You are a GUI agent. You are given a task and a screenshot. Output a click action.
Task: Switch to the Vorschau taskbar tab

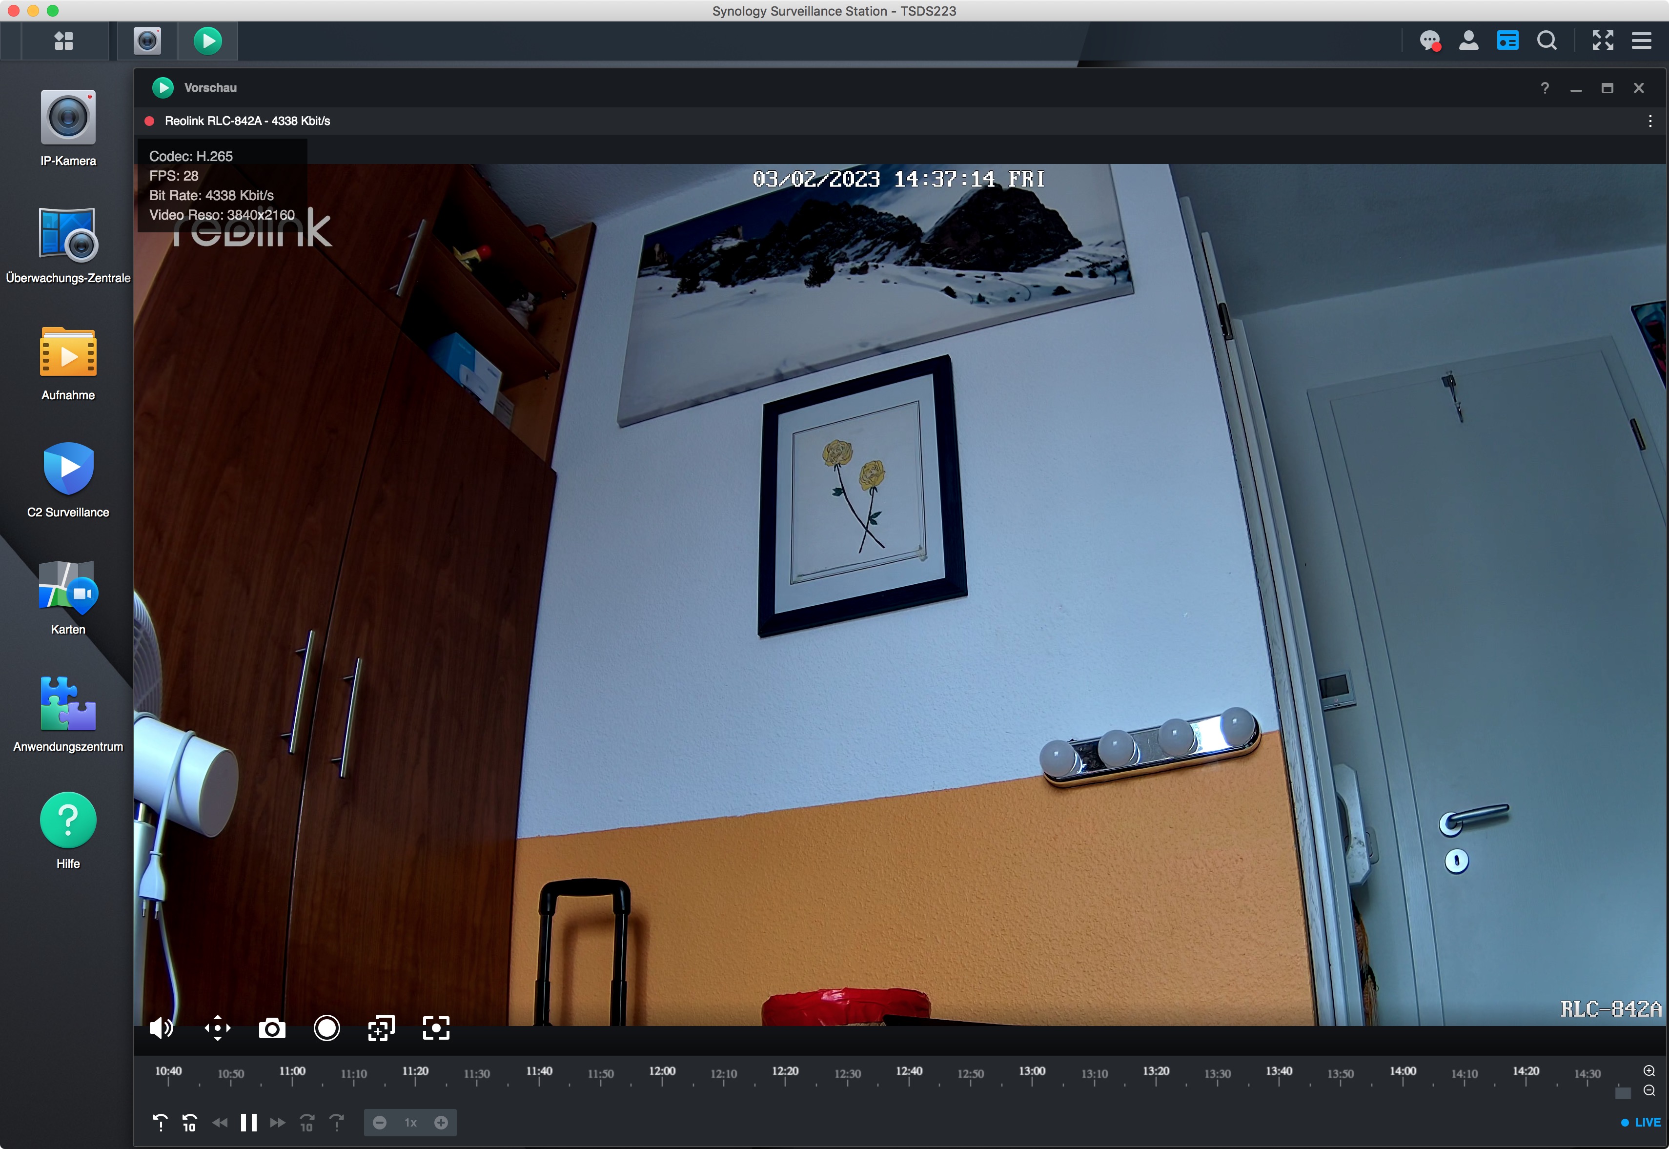click(207, 41)
